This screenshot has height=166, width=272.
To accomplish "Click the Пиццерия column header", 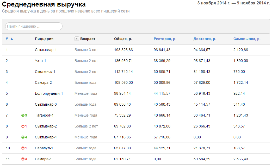I will tap(44, 39).
